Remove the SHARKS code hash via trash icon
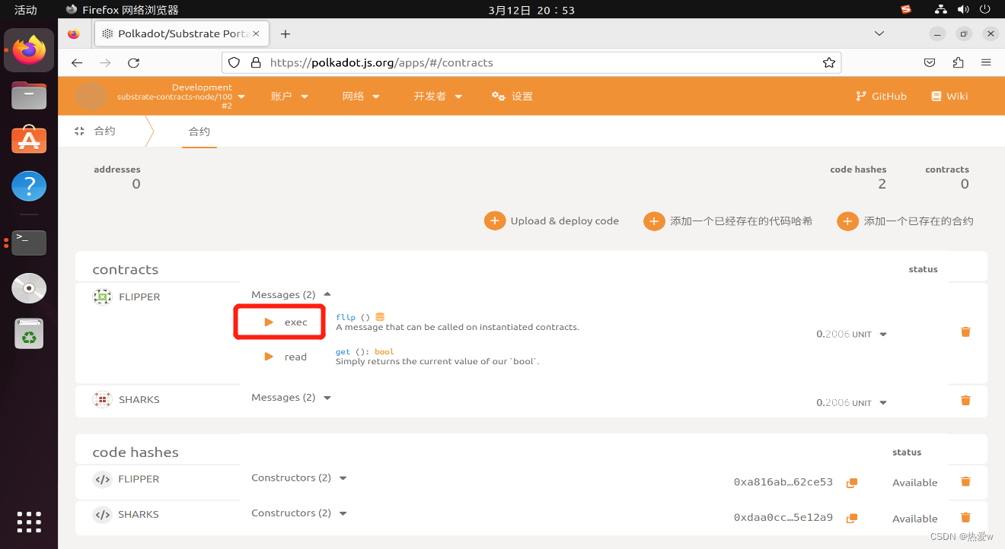The height and width of the screenshot is (549, 1005). point(965,517)
